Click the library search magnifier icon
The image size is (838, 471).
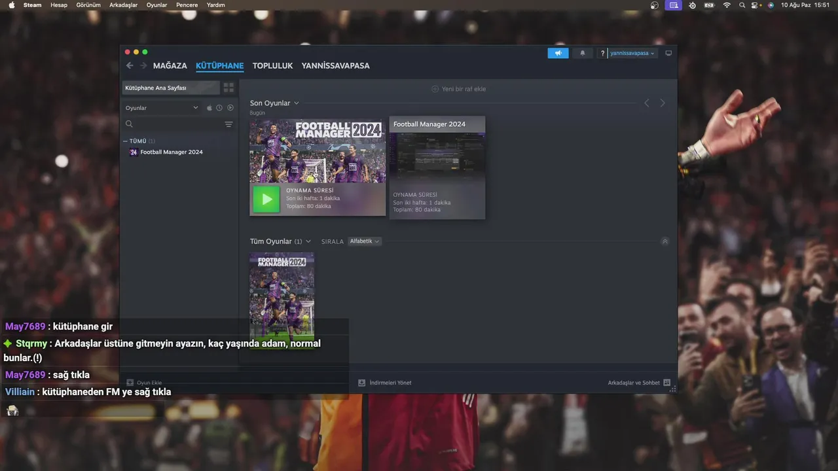(129, 124)
